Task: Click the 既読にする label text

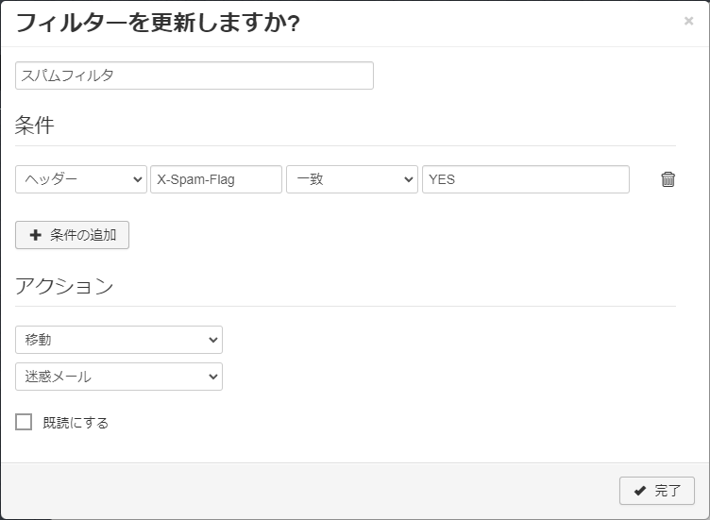Action: (x=76, y=423)
